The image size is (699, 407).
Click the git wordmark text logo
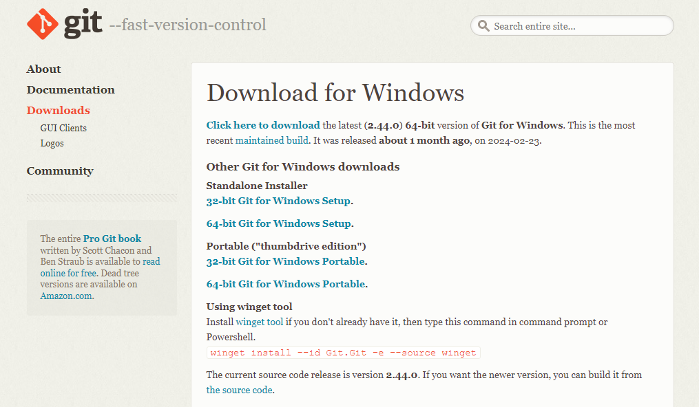pos(83,24)
